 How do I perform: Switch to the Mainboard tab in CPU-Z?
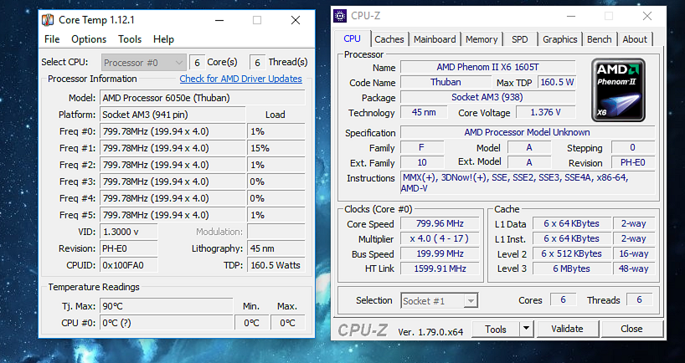tap(435, 39)
